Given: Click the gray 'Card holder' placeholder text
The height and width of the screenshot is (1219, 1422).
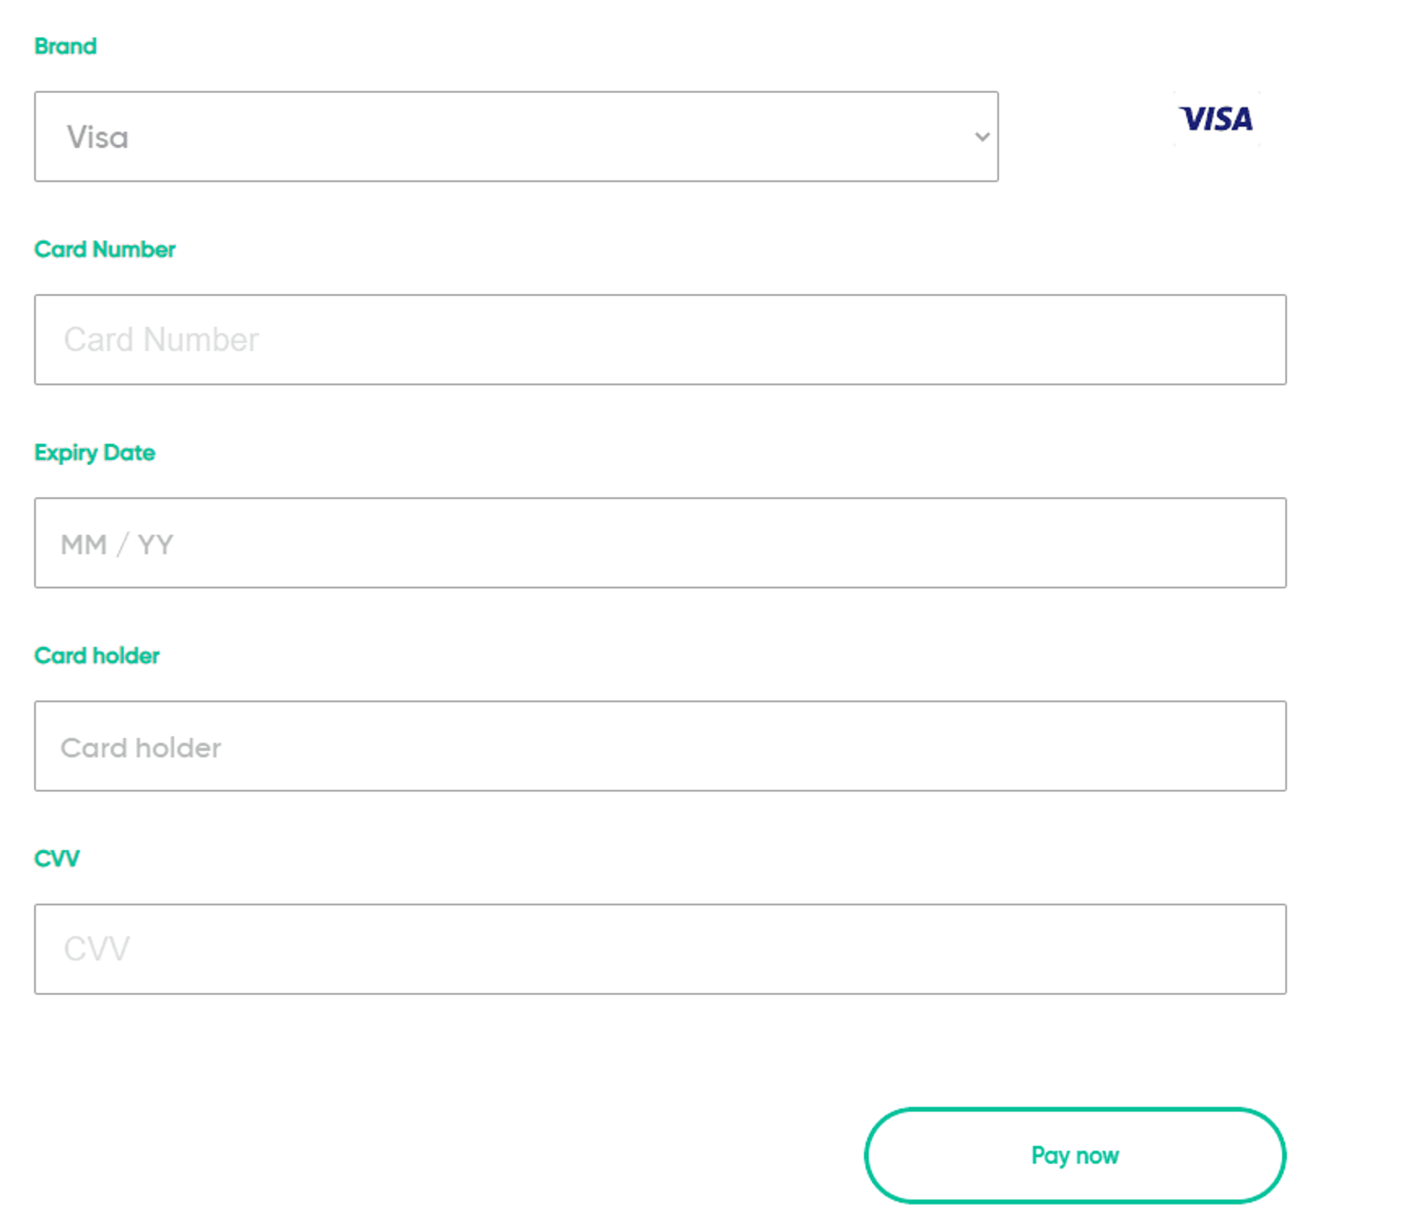Looking at the screenshot, I should (141, 748).
